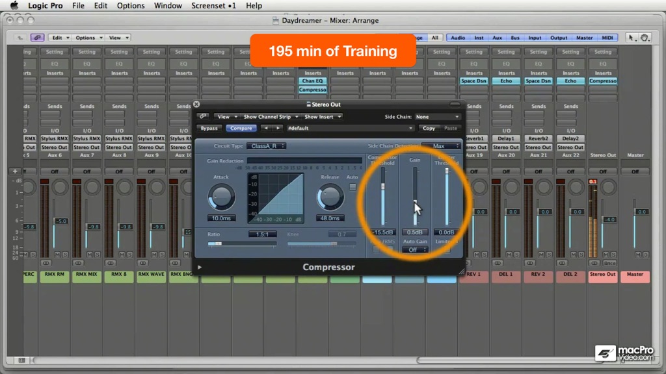The width and height of the screenshot is (666, 374).
Task: Go to previous Compressor preset arrow
Action: click(x=266, y=128)
